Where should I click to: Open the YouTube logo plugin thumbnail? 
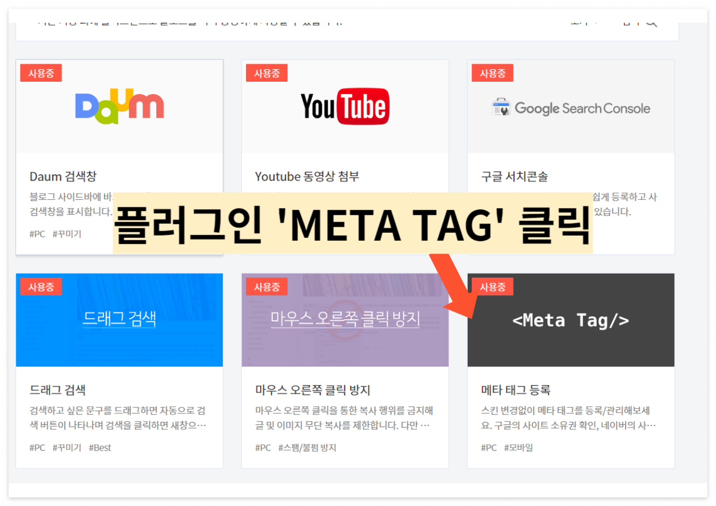click(345, 106)
